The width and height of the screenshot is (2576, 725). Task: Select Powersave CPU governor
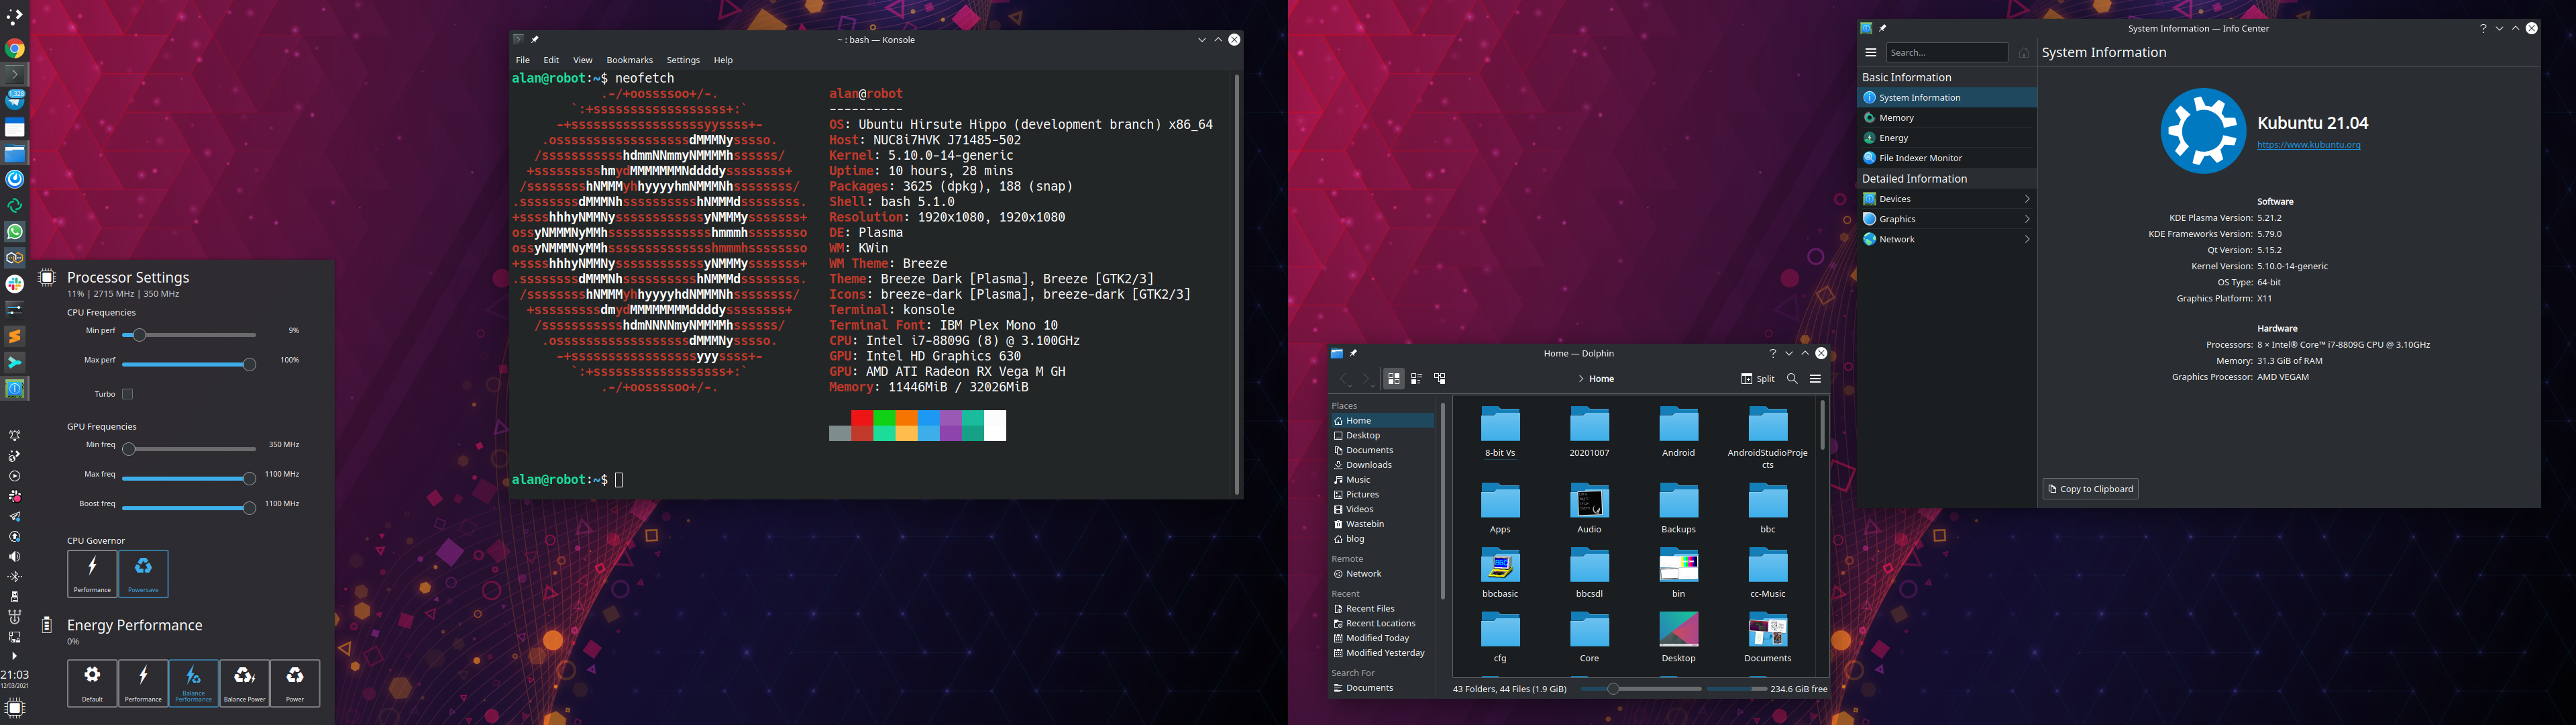tap(143, 574)
